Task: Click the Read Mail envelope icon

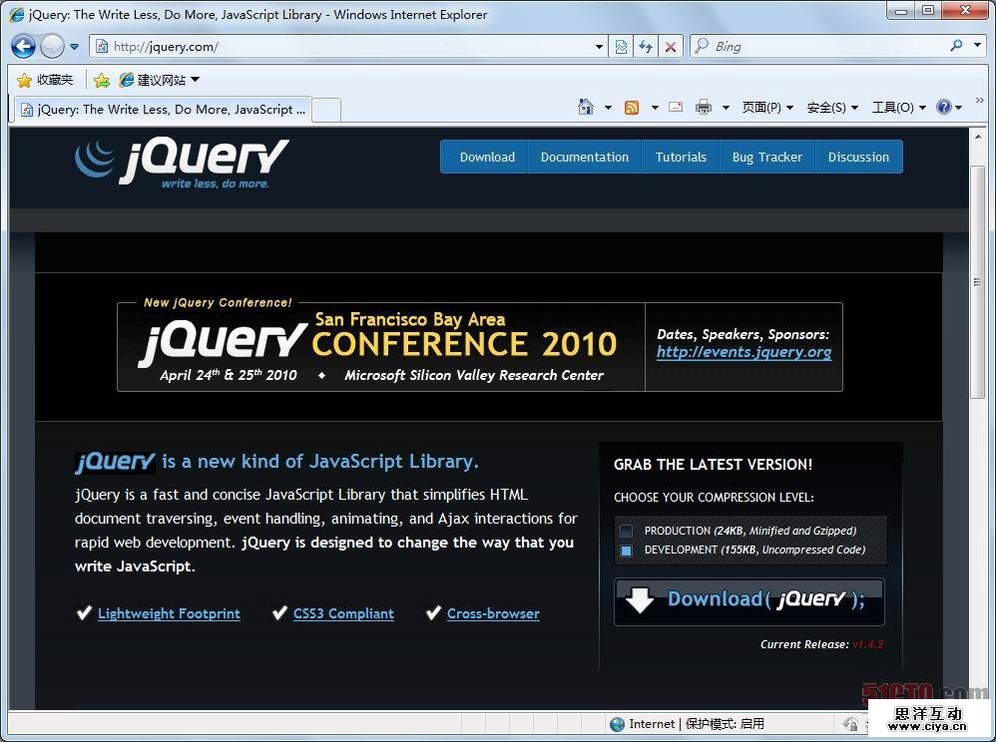Action: click(x=676, y=108)
